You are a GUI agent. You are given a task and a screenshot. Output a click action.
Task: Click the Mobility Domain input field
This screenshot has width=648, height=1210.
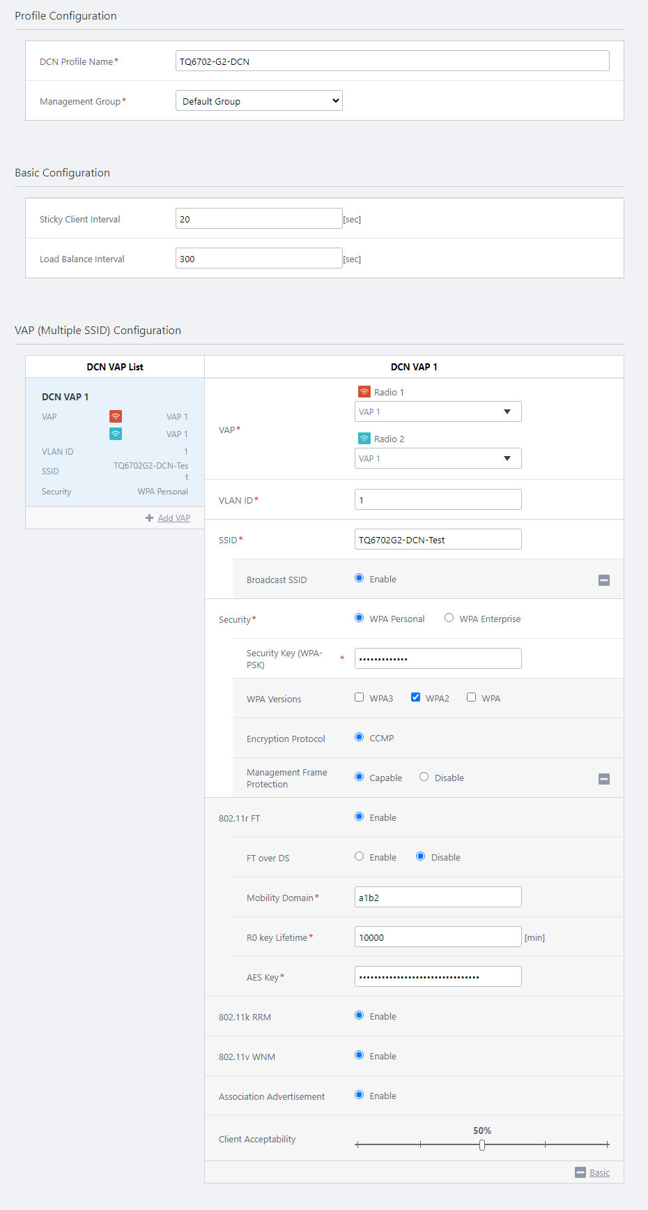[x=438, y=898]
